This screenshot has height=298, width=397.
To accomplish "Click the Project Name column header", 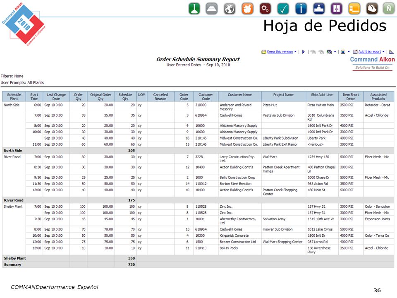I will (x=283, y=96).
